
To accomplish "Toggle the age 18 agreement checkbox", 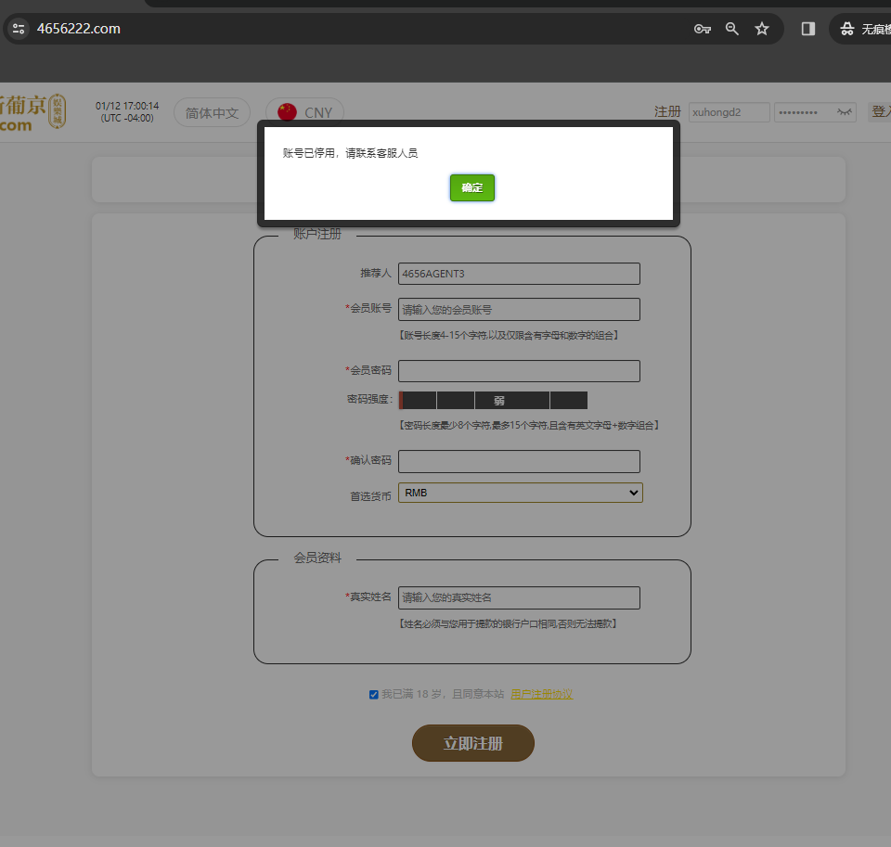I will pos(373,694).
